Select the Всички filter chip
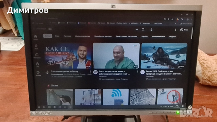Viewport: 217px width, 122px height. coord(48,36)
